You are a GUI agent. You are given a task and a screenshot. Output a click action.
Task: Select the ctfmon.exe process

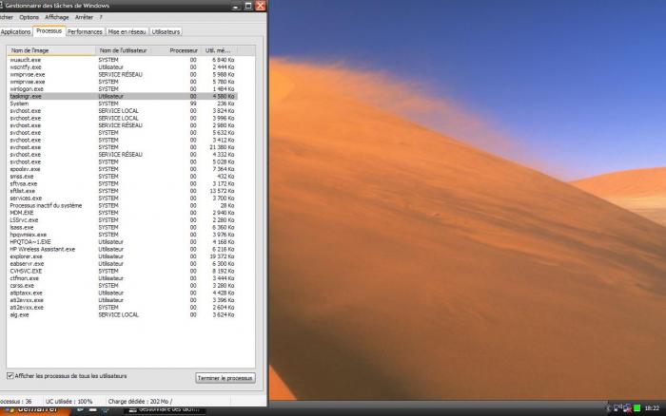(x=123, y=278)
